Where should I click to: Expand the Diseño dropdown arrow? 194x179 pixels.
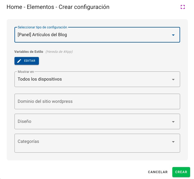point(173,122)
